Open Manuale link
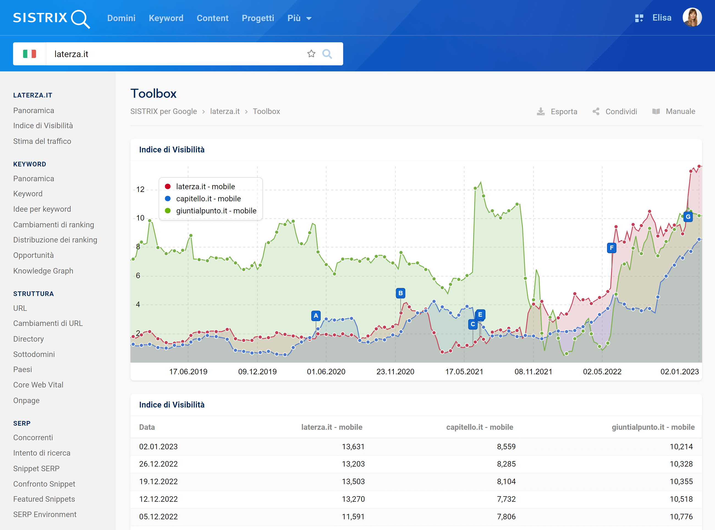Viewport: 715px width, 530px height. [x=680, y=111]
